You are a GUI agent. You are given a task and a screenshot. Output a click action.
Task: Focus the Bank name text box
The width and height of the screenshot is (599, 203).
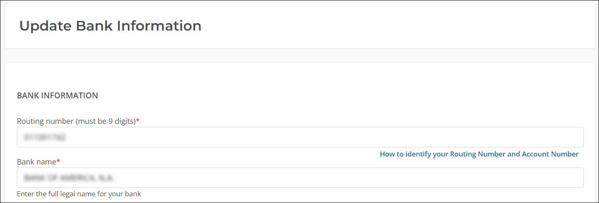300,177
